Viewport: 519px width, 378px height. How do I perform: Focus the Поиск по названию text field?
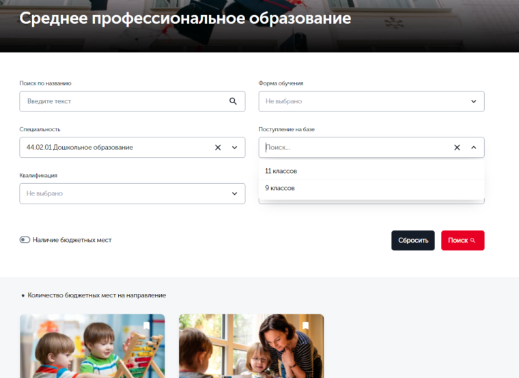click(x=123, y=101)
